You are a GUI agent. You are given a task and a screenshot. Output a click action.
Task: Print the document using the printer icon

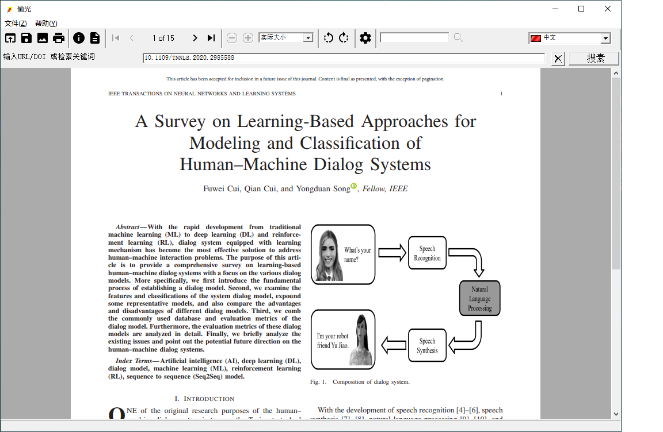(x=59, y=38)
